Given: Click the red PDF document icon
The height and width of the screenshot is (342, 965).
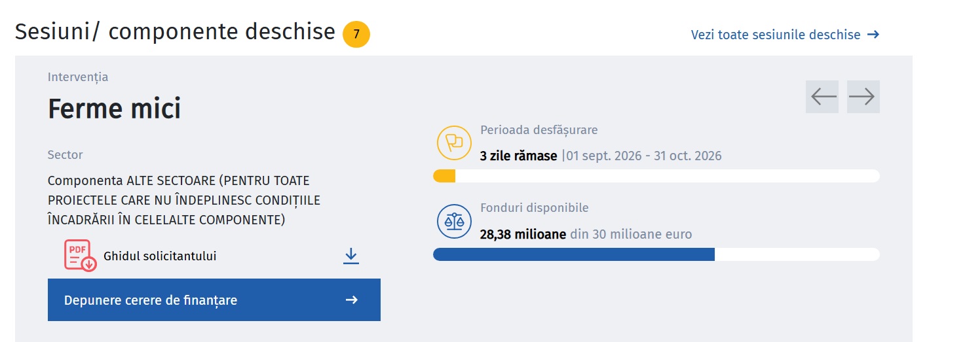Looking at the screenshot, I should [x=80, y=256].
